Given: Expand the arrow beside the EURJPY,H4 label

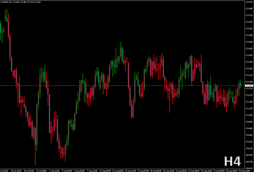Looking at the screenshot, I should pos(0,2).
